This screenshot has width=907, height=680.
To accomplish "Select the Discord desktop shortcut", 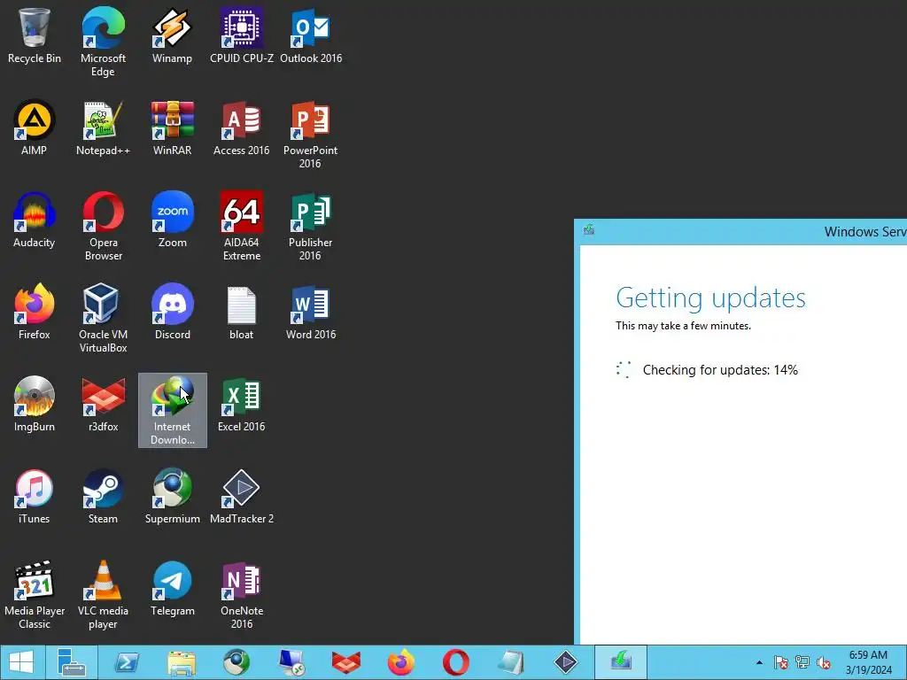I will point(173,312).
